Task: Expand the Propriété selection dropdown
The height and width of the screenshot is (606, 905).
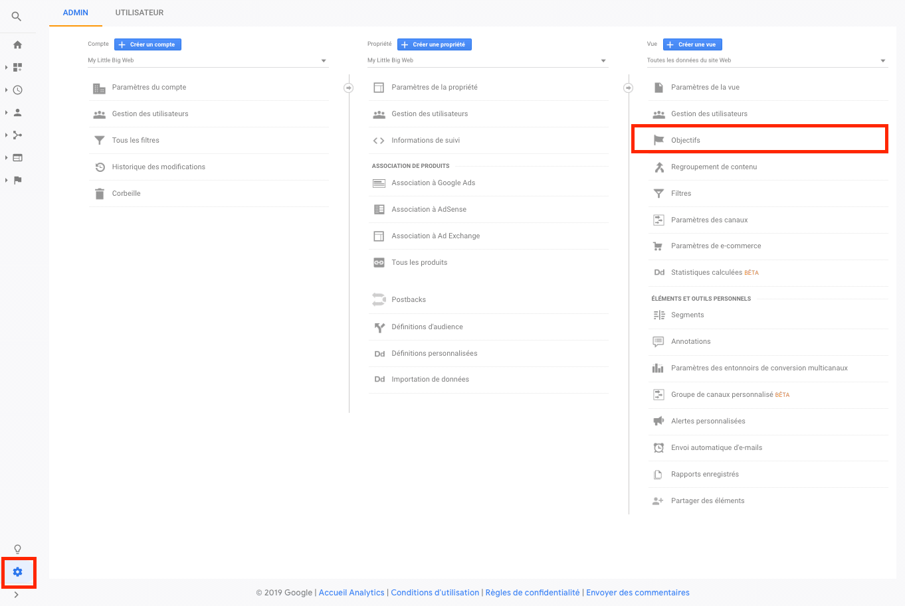Action: 487,60
